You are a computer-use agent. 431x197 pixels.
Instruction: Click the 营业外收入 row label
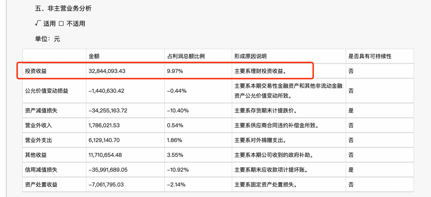coord(38,125)
